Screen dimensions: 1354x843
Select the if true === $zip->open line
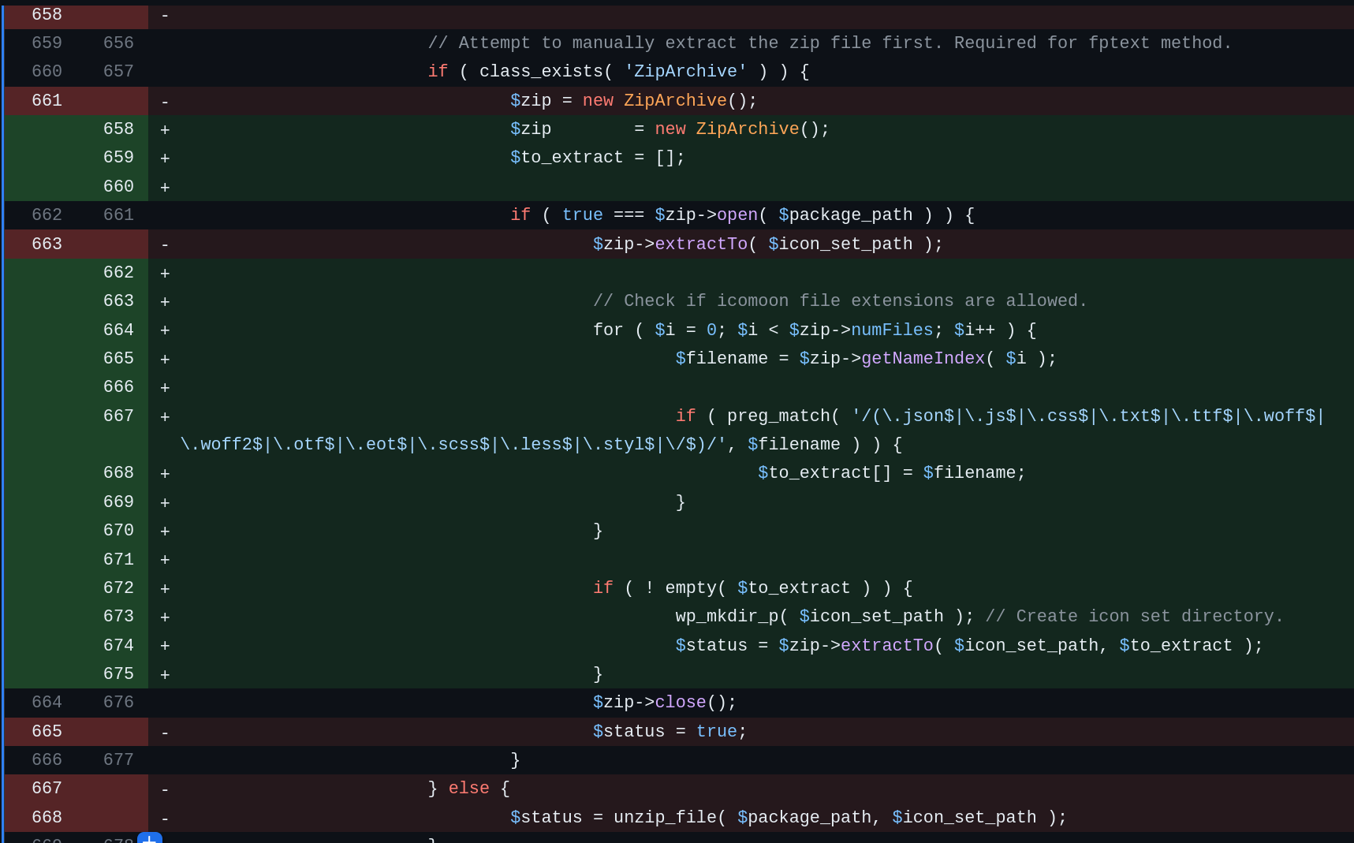click(741, 214)
